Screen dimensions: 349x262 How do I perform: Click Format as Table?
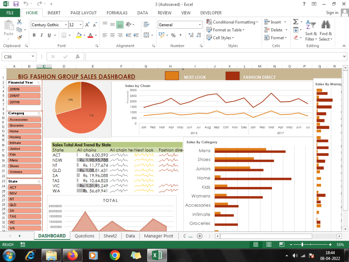click(226, 30)
